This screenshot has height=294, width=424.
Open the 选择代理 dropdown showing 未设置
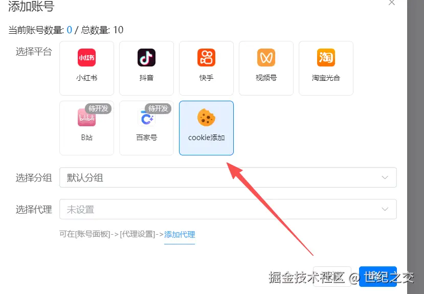[228, 209]
